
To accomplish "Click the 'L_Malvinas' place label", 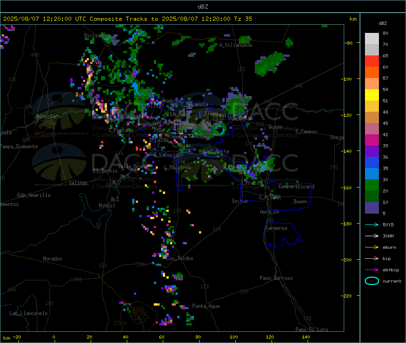I will (x=178, y=167).
